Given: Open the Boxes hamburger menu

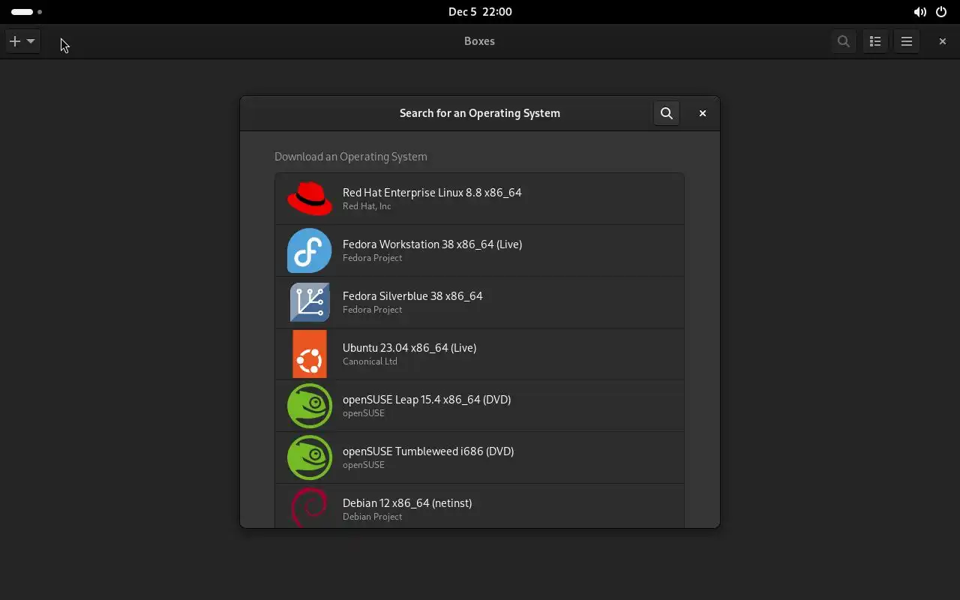Looking at the screenshot, I should tap(907, 41).
